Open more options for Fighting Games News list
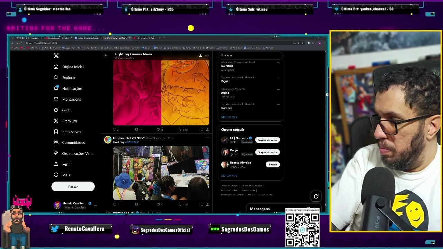The image size is (443, 249). pos(207,55)
